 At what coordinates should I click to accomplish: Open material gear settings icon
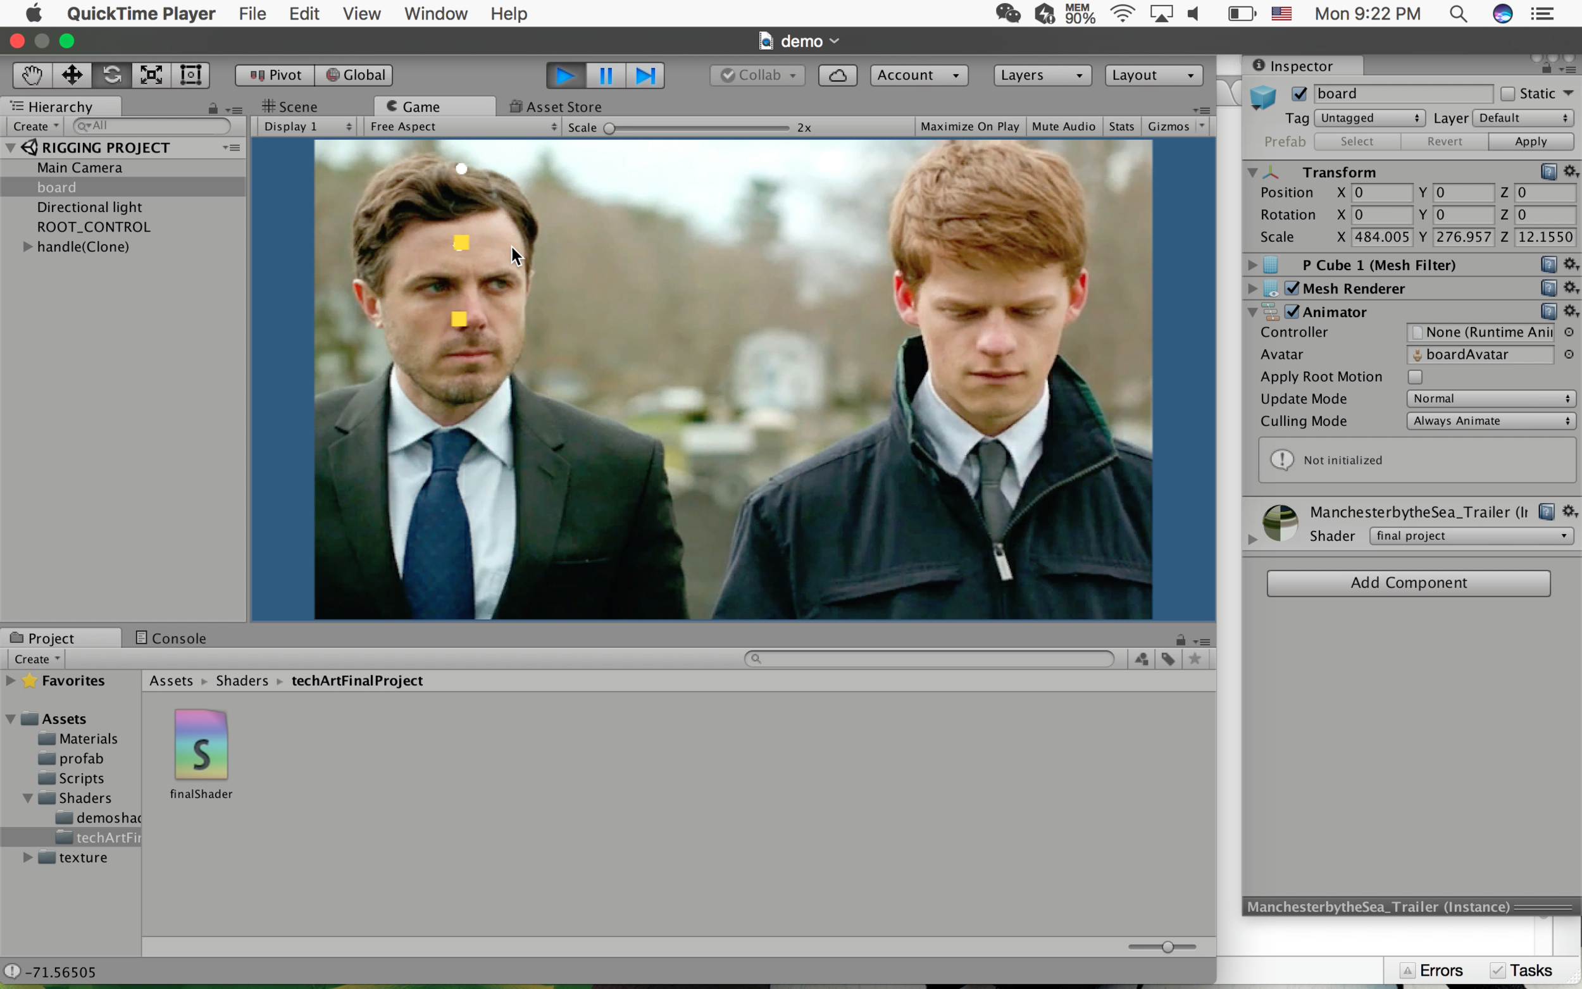coord(1569,511)
